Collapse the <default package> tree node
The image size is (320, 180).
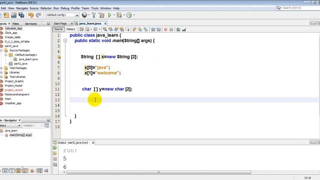pyautogui.click(x=6, y=54)
